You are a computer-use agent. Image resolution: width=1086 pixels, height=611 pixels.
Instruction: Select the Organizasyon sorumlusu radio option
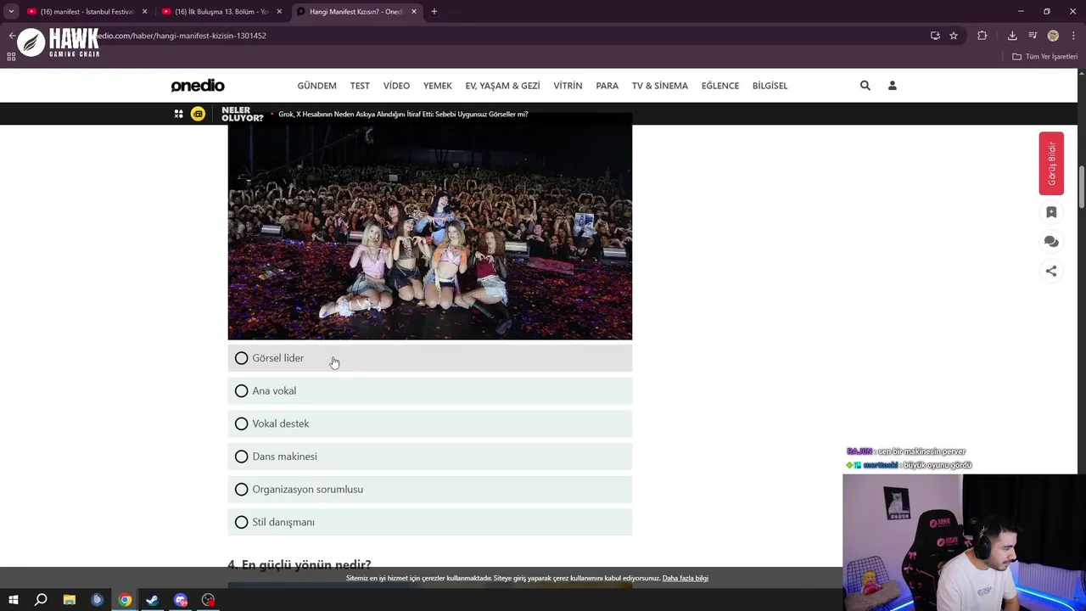(429, 490)
